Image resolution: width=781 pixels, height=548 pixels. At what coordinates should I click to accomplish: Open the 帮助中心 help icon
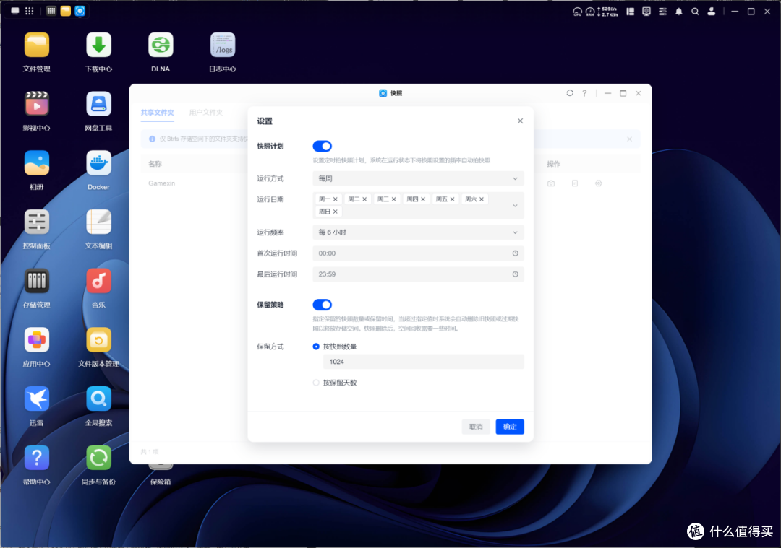tap(36, 458)
